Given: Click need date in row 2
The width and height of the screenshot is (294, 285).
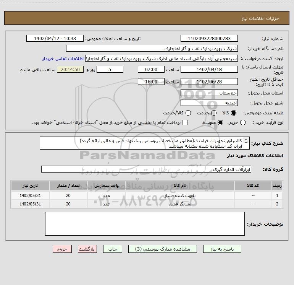Looking at the screenshot, I should point(30,204).
